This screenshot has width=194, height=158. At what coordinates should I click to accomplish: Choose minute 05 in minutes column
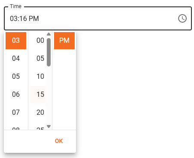tap(38, 59)
